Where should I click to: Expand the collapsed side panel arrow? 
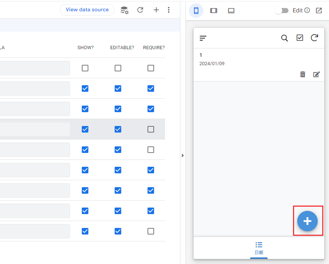tap(183, 155)
